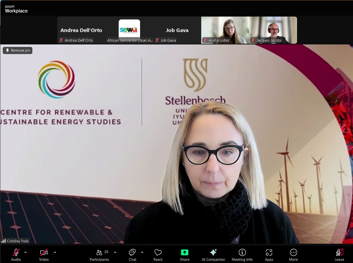Click muted mic icon on Jacques Jacobs
353x263 pixels.
(253, 40)
